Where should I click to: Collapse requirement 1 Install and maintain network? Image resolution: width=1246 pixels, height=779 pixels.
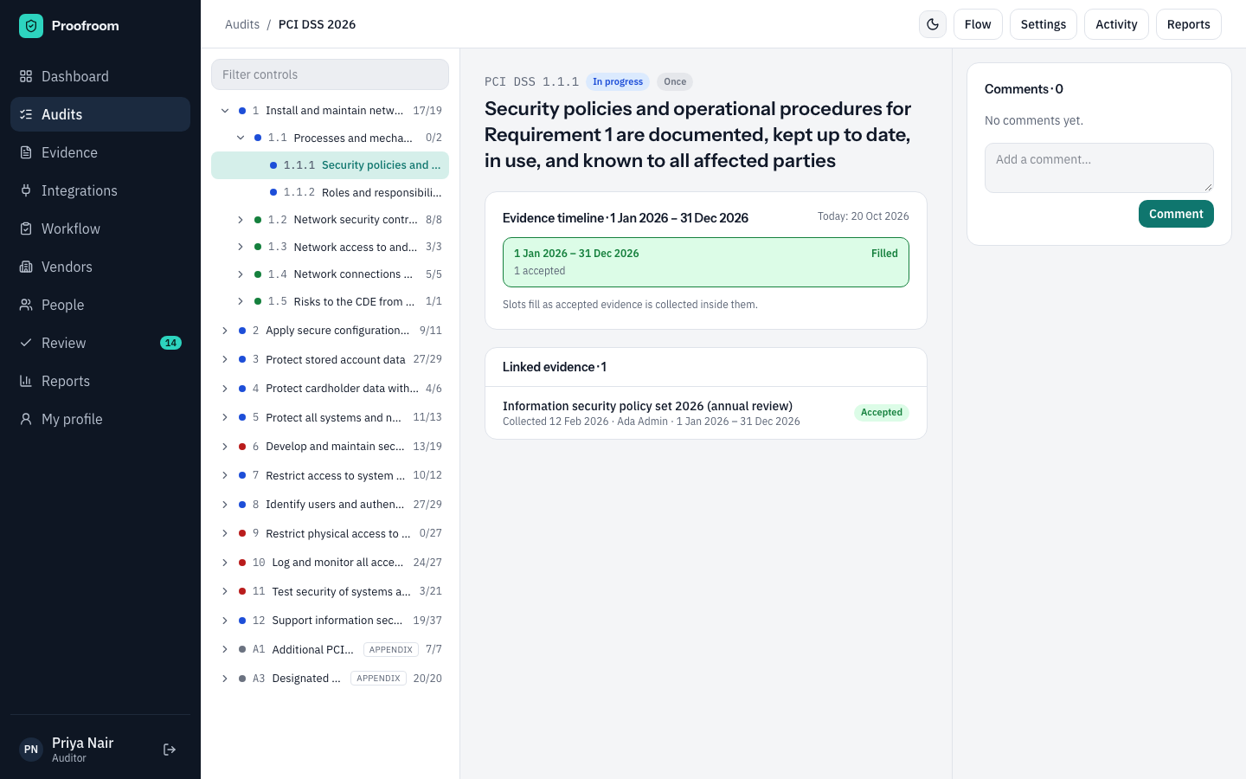225,111
